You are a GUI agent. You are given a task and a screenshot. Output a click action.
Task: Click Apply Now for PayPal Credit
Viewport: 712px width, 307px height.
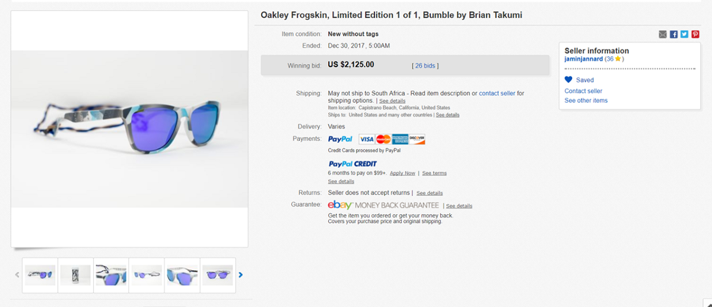pyautogui.click(x=402, y=173)
